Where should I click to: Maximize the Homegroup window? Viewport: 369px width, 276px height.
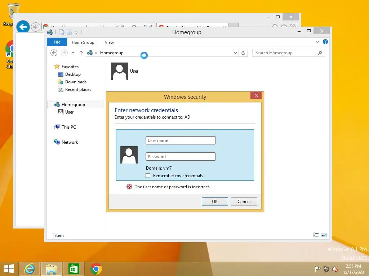[x=309, y=31]
